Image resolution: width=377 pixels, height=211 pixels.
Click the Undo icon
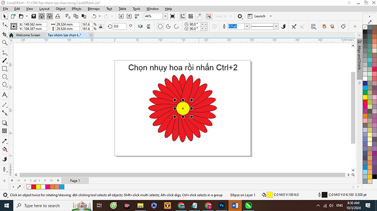pyautogui.click(x=94, y=16)
